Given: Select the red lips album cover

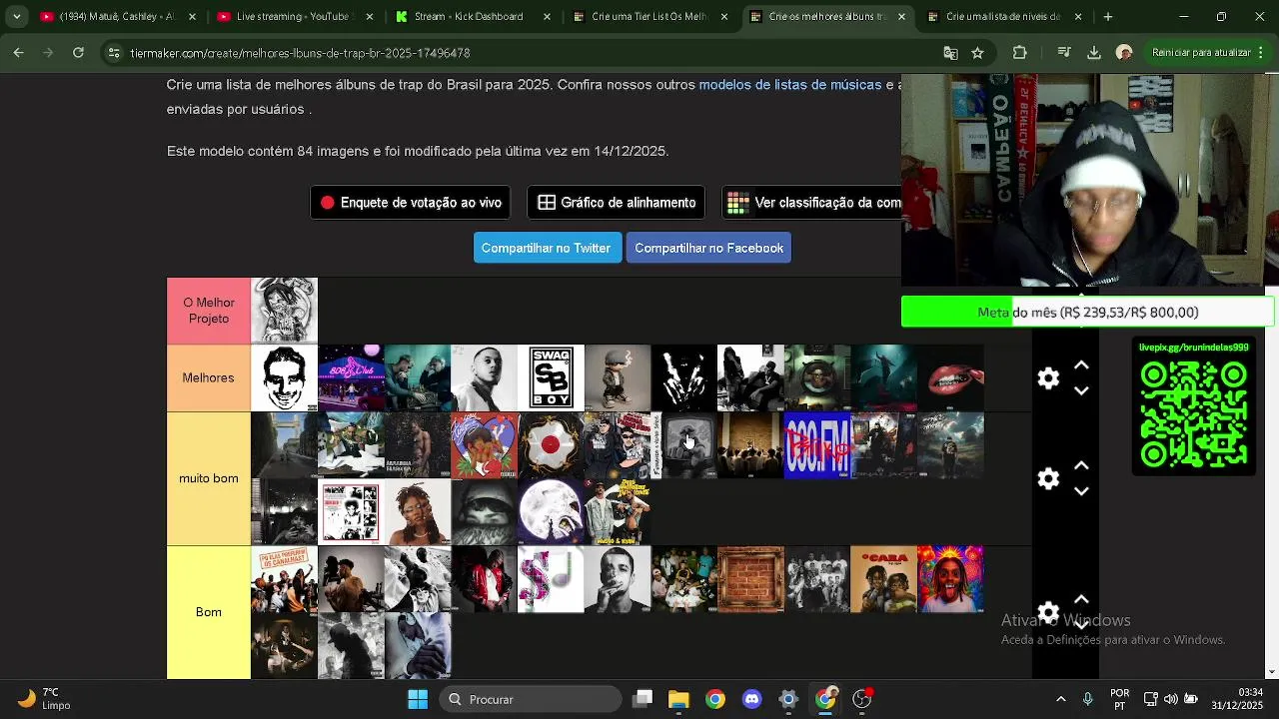Looking at the screenshot, I should pyautogui.click(x=950, y=377).
